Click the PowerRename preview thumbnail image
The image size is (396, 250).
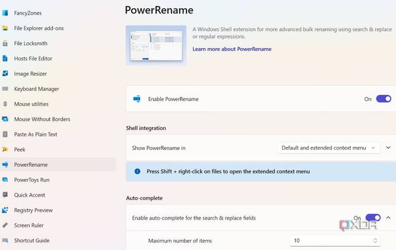coord(156,46)
